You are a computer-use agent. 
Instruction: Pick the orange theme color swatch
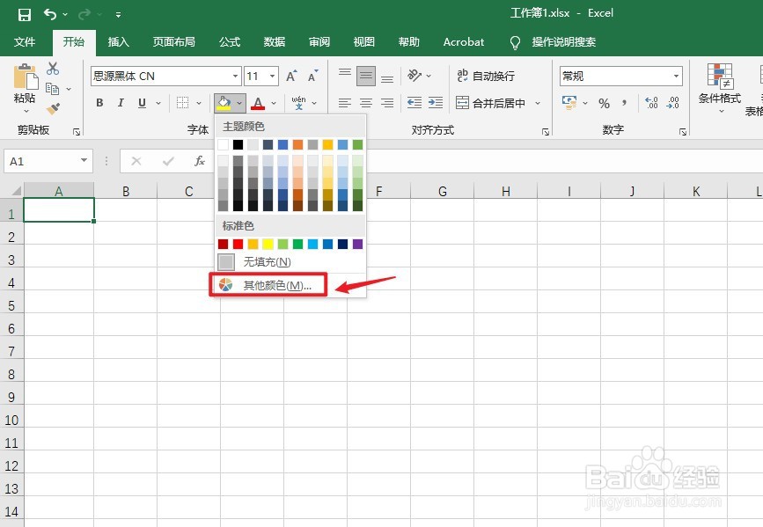tap(297, 144)
